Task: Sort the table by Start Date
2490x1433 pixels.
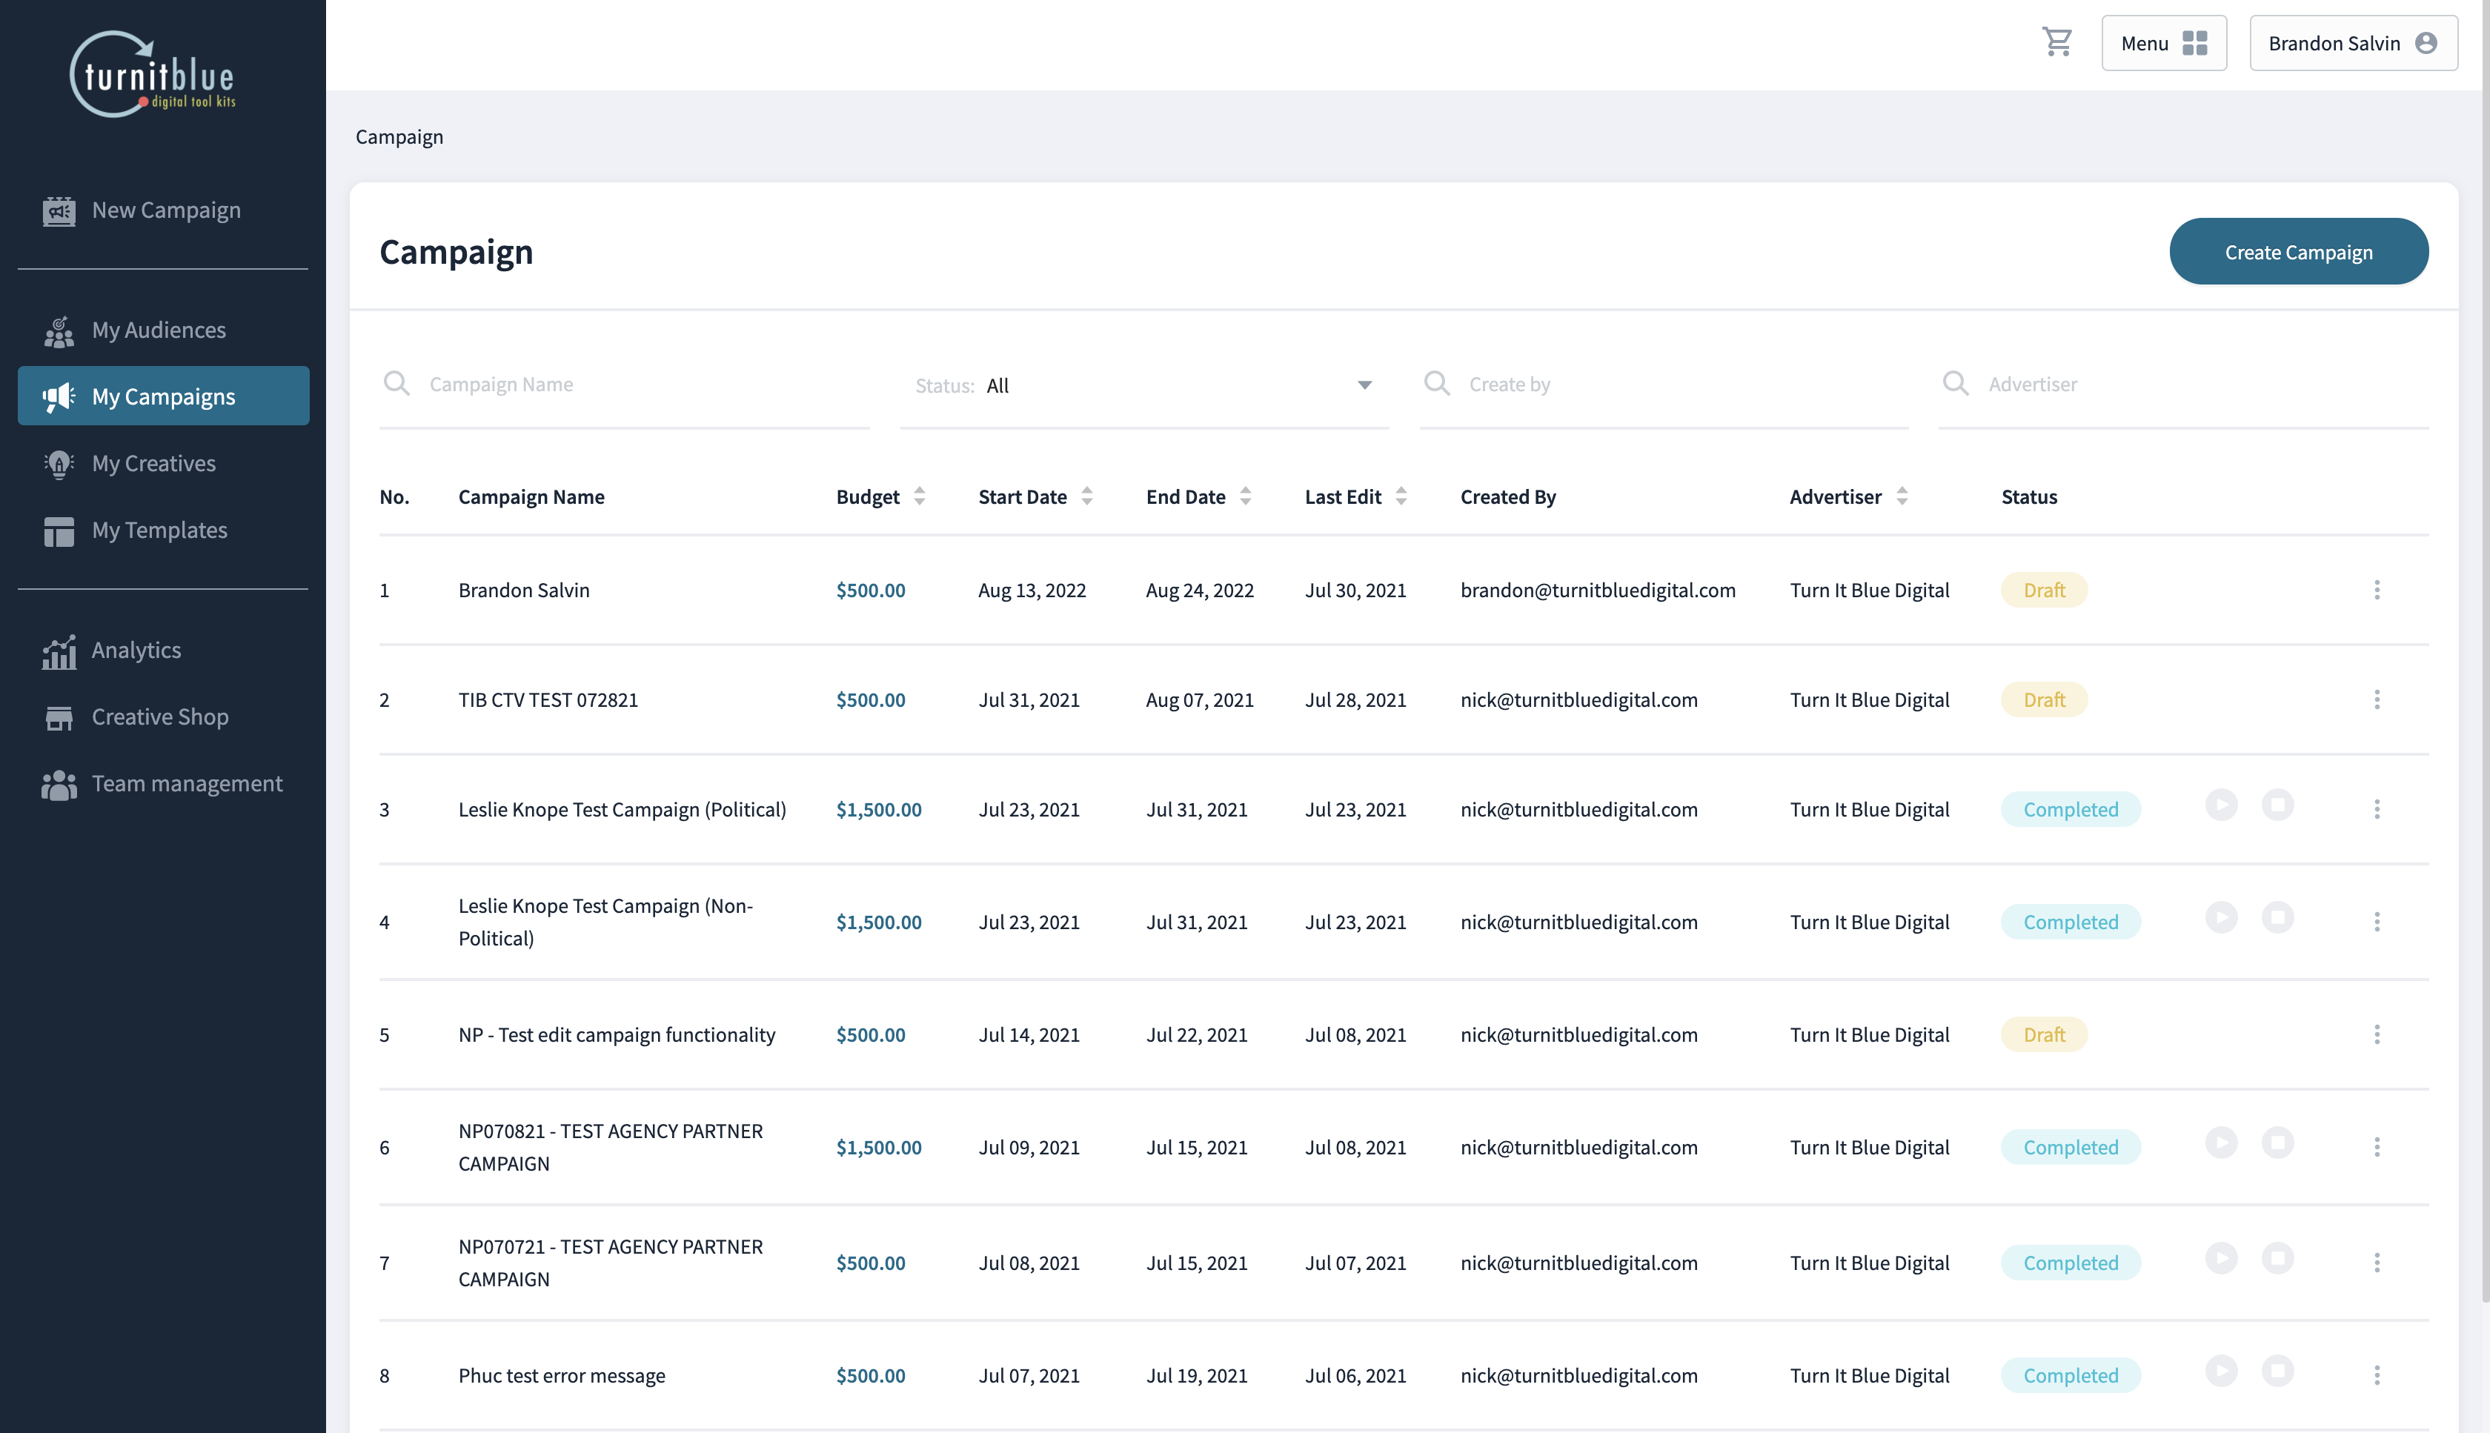Action: point(1088,496)
